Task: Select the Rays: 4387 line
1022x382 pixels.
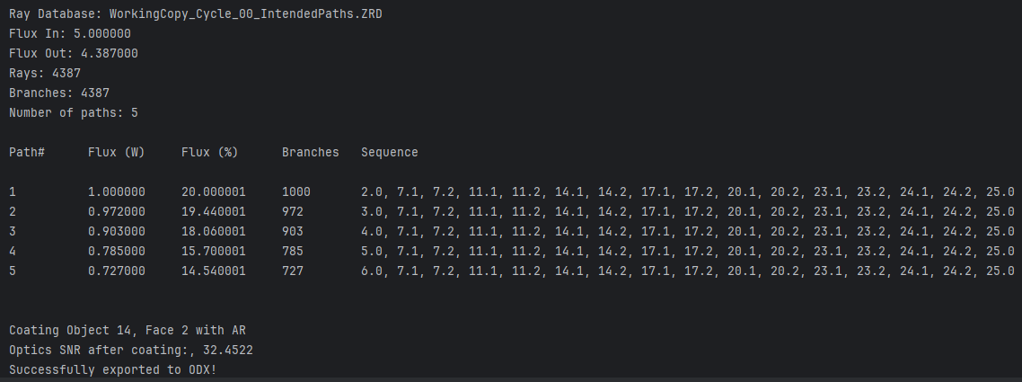Action: click(45, 73)
